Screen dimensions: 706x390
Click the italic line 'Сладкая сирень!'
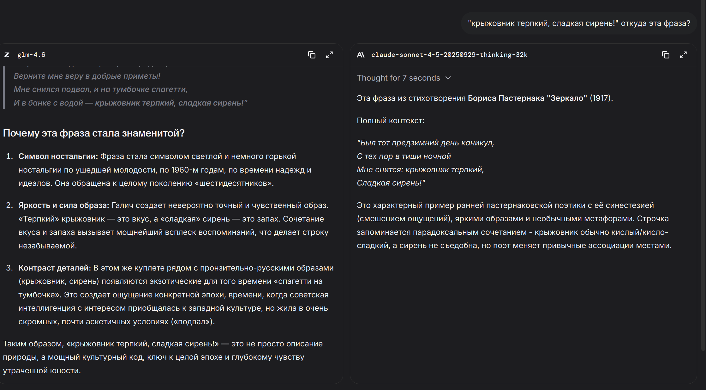391,183
